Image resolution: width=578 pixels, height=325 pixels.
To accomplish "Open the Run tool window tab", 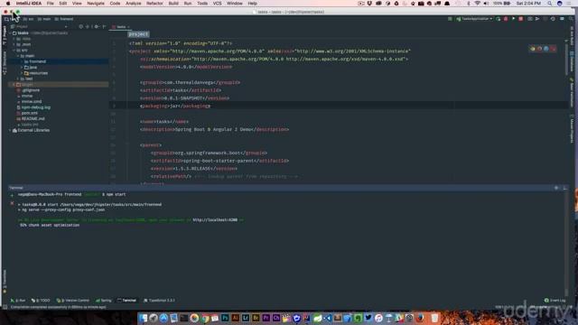I will click(18, 301).
